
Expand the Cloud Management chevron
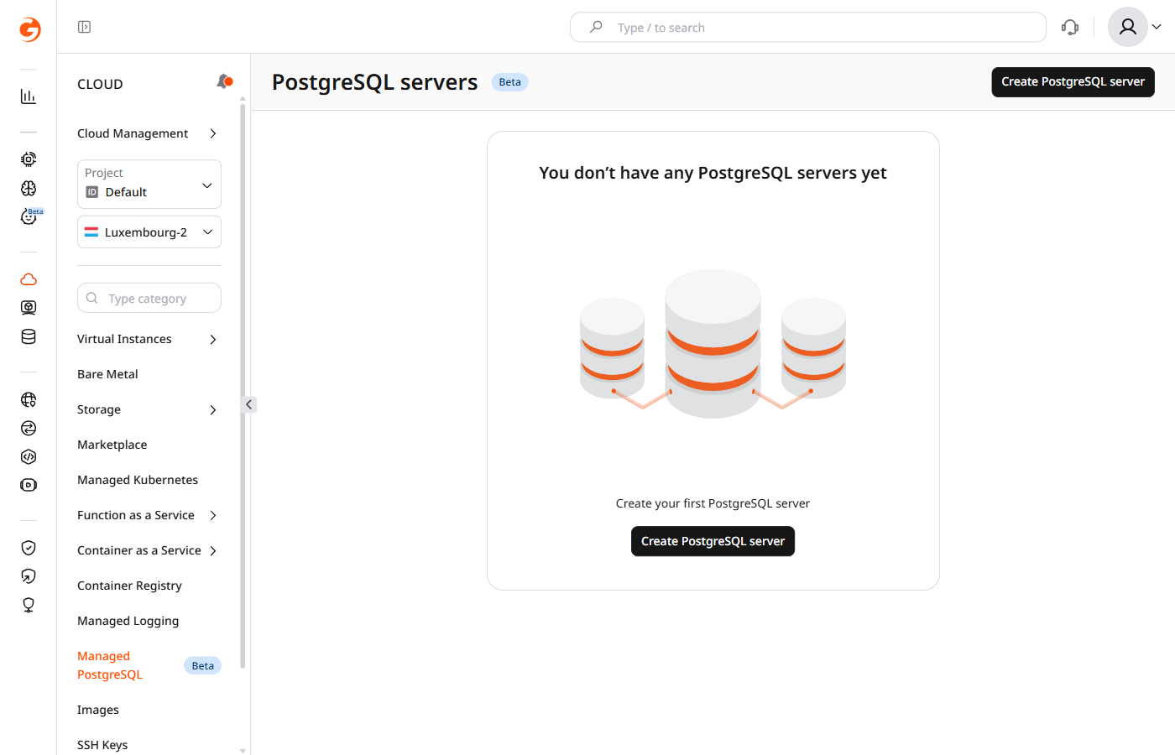pyautogui.click(x=213, y=133)
